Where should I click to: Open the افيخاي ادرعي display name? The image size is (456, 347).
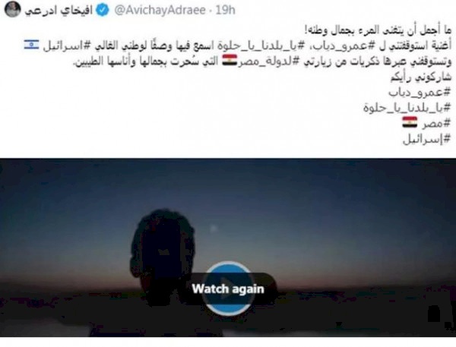(59, 11)
